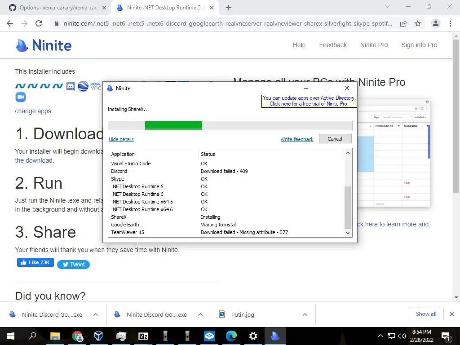Expand options for second Ninite Discord download
The height and width of the screenshot is (345, 460).
click(200, 314)
